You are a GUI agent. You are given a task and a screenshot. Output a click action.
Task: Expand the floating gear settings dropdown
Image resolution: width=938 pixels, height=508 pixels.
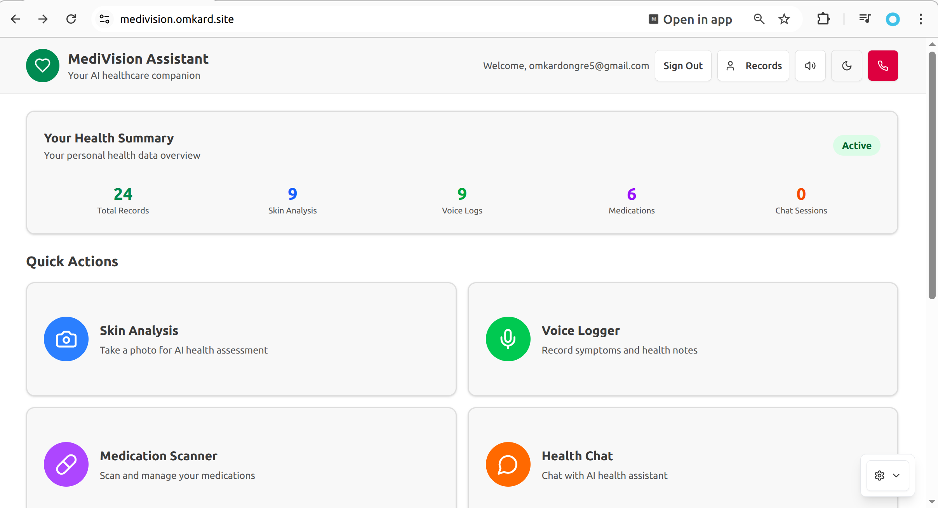(x=888, y=475)
